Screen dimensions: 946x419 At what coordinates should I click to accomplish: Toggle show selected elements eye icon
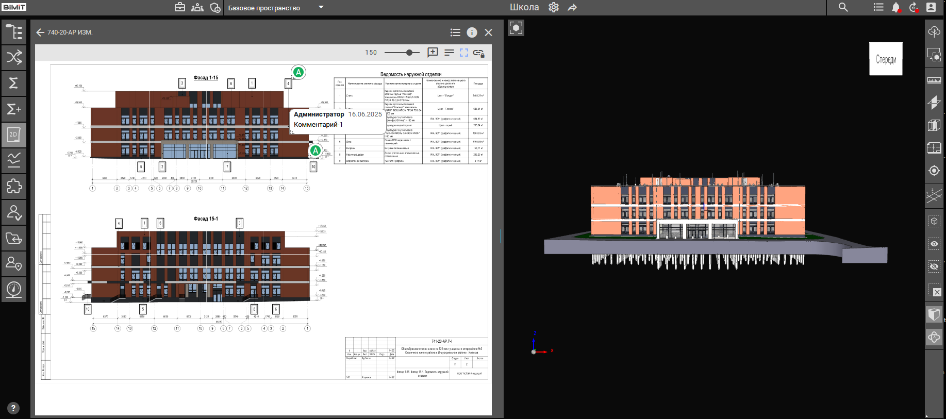934,244
